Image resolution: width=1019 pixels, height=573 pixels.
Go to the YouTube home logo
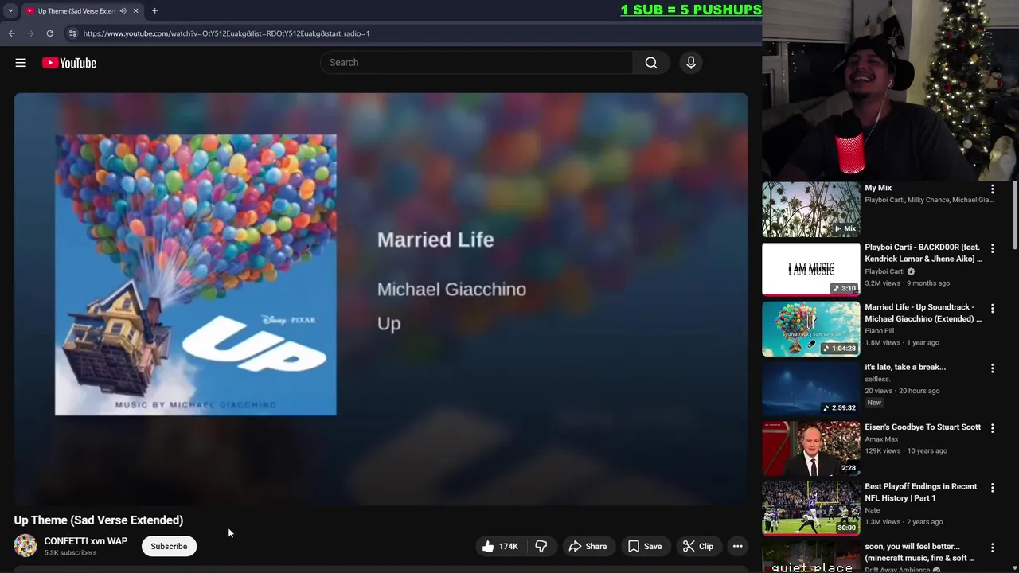[69, 63]
